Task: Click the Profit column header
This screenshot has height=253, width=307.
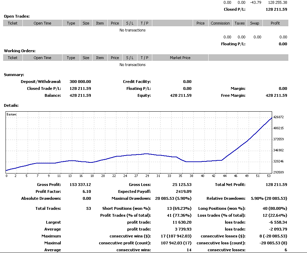Action: click(x=275, y=23)
